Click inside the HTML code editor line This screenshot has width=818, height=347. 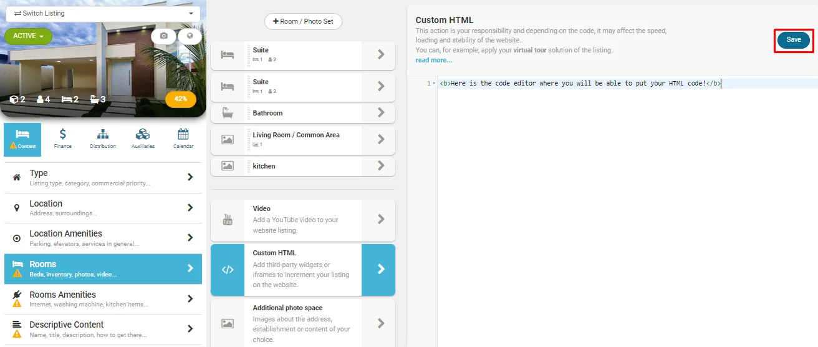(580, 84)
